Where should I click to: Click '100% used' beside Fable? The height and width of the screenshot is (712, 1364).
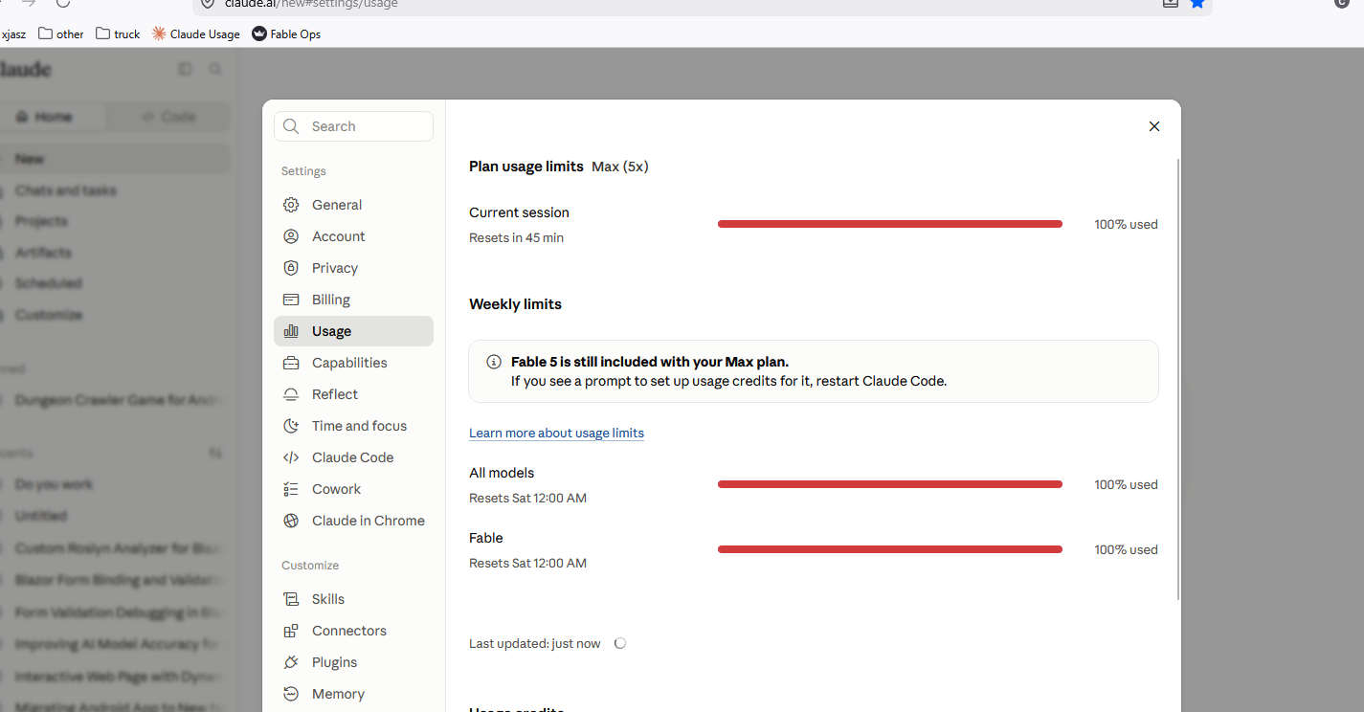(x=1127, y=549)
